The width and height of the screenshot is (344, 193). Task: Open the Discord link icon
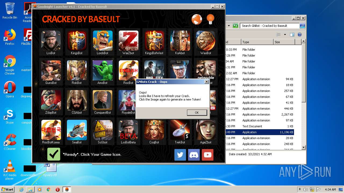pyautogui.click(x=194, y=155)
